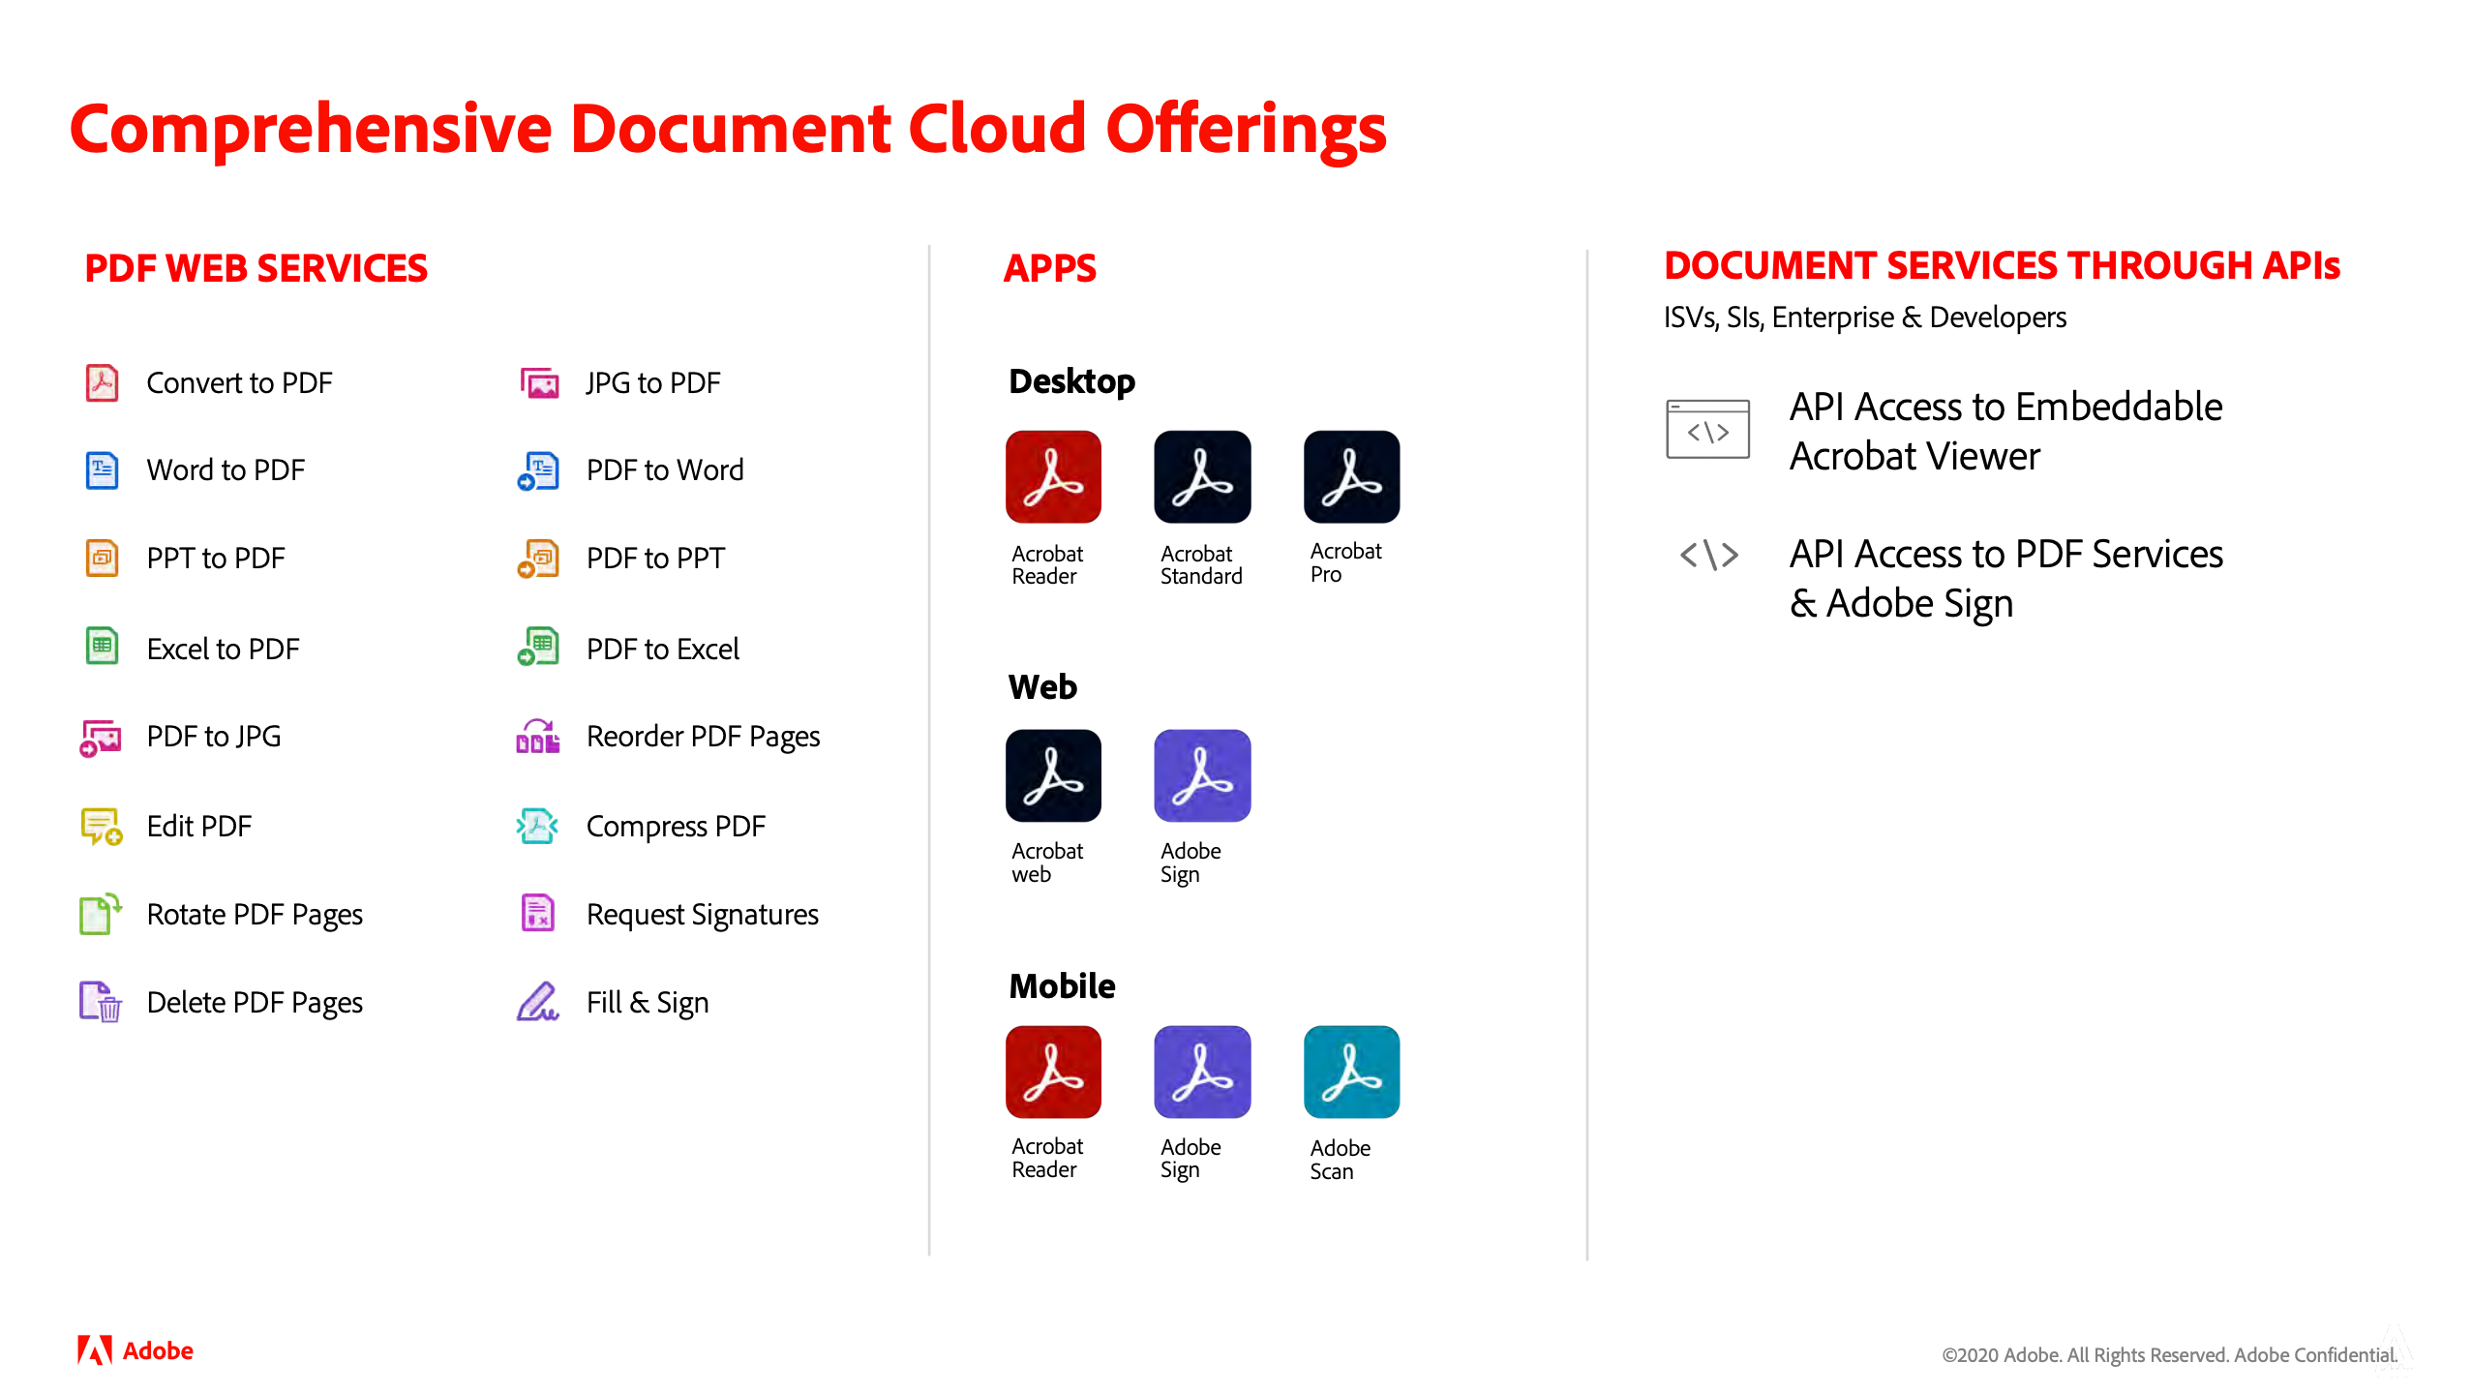Click the Fill & Sign pen icon
Viewport: 2472px width, 1392px height.
pos(537,1002)
